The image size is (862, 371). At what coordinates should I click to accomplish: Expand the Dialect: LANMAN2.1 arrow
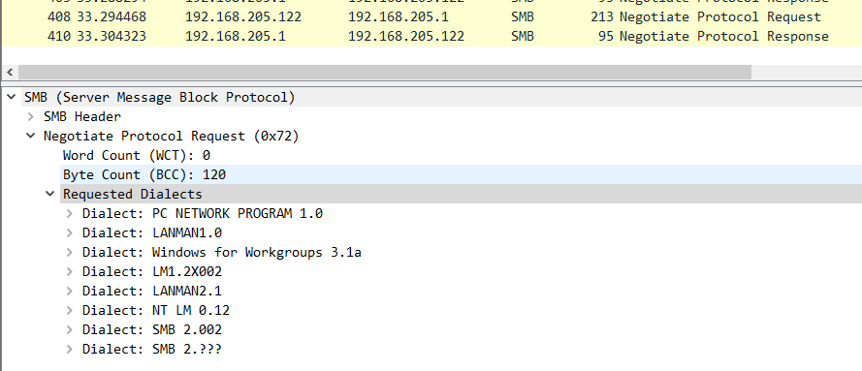69,291
